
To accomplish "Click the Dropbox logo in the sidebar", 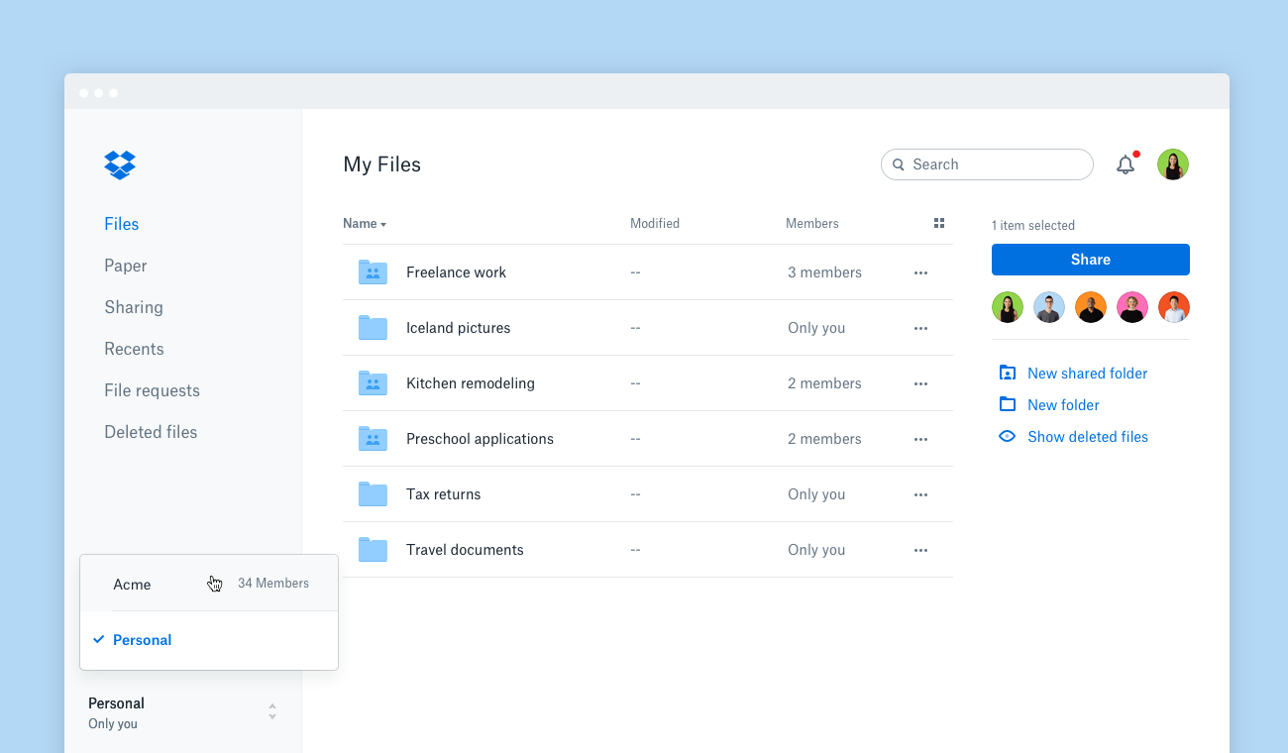I will [x=119, y=164].
